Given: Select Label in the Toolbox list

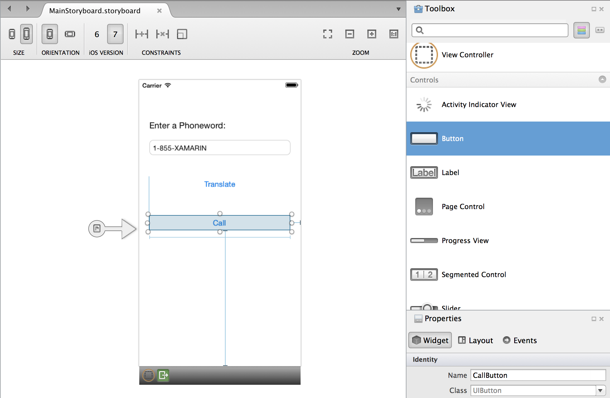Looking at the screenshot, I should tap(450, 173).
